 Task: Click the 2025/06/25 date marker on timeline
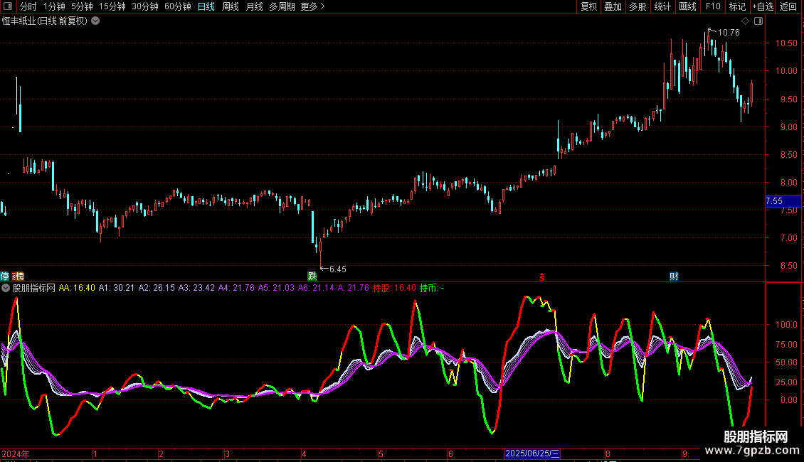(x=533, y=453)
